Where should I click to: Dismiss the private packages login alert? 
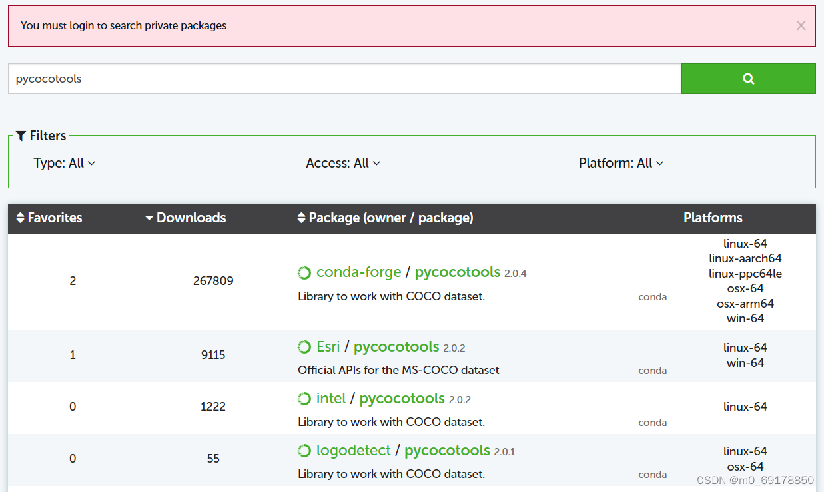tap(801, 25)
